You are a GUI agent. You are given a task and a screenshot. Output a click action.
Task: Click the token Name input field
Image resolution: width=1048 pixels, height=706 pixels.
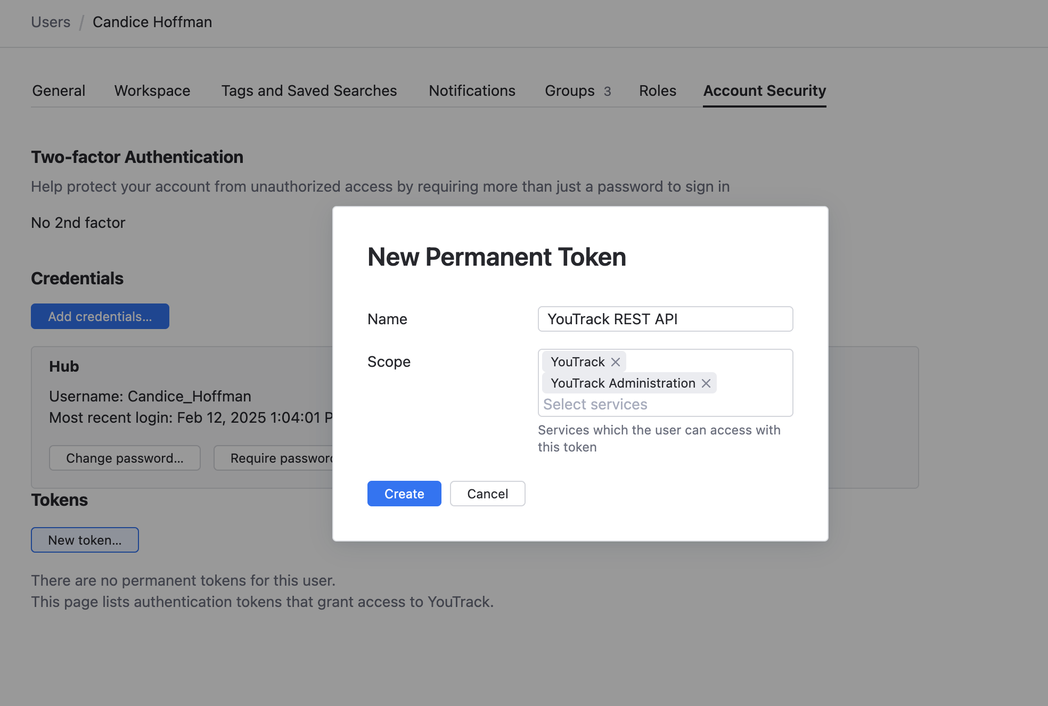click(x=665, y=319)
